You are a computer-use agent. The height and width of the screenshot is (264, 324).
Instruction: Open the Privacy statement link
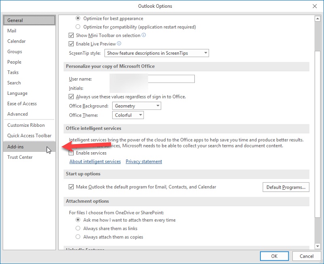tap(144, 162)
